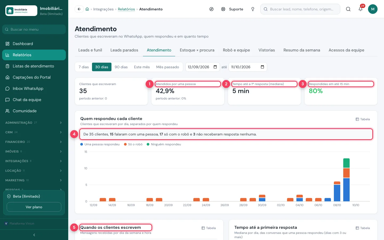Select the 30 dias period
This screenshot has height=240, width=384.
point(102,67)
